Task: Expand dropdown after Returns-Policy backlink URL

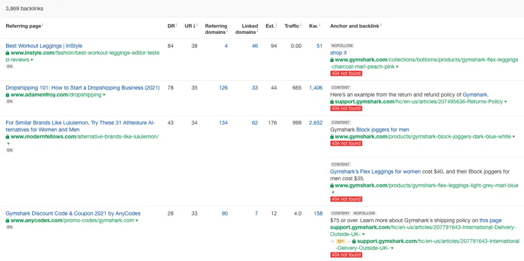Action: point(505,102)
